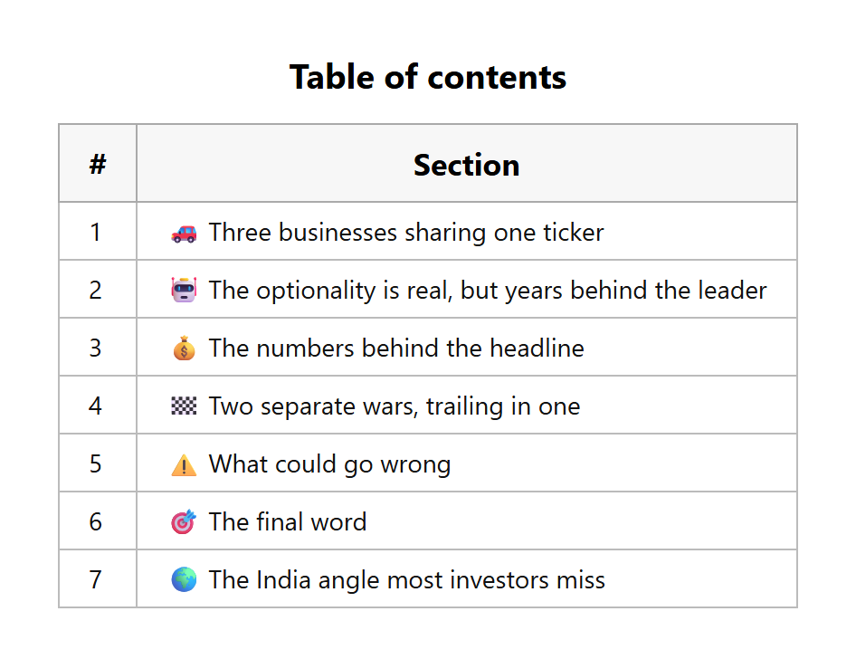Open 'The India angle most investors miss'
The image size is (856, 659).
point(406,580)
